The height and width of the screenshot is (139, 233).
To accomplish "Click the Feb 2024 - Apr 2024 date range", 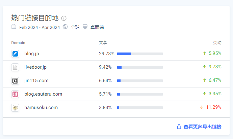I will (x=40, y=27).
